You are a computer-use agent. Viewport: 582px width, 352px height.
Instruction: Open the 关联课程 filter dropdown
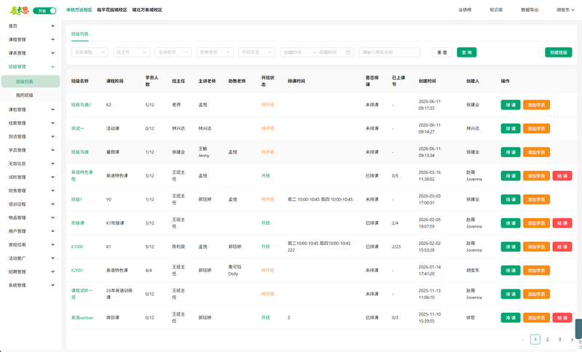(89, 52)
